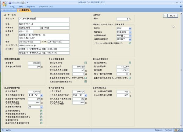Click the 発注伝票番号 field showing 100060
The image size is (183, 132).
tap(123, 67)
